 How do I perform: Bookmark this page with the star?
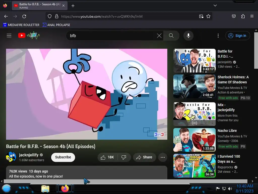tap(208, 16)
